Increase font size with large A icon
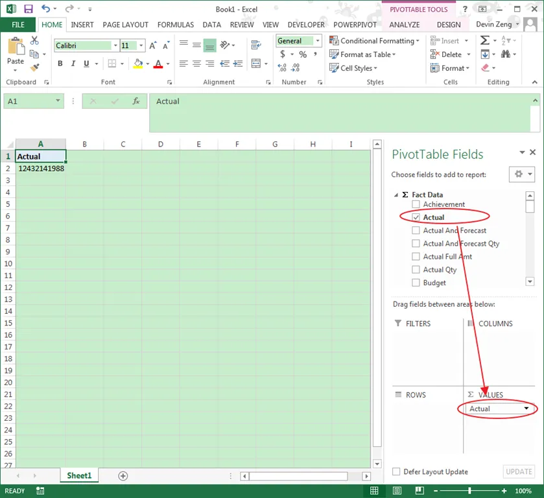The image size is (544, 498). [x=153, y=45]
